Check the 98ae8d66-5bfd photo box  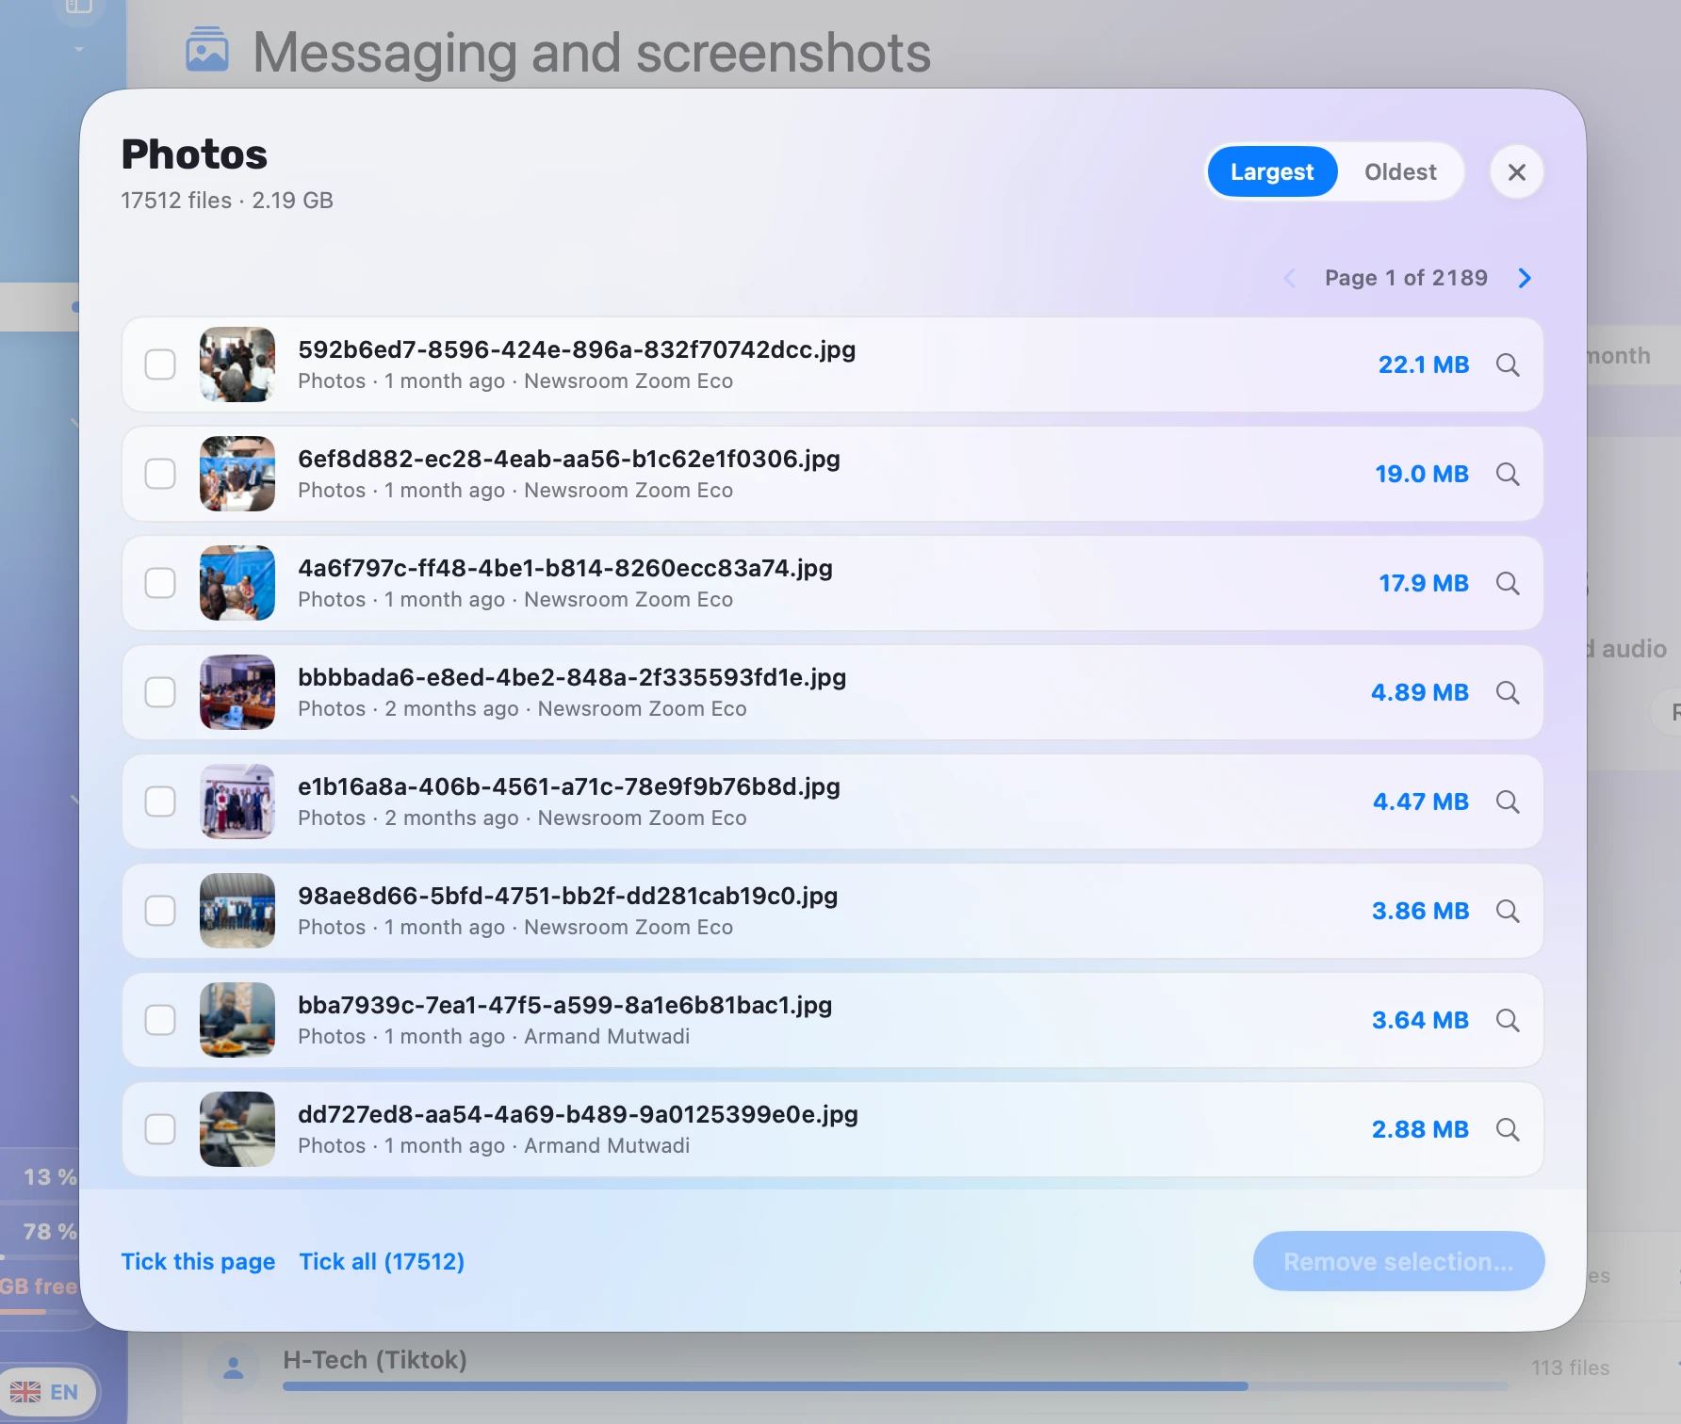[160, 911]
